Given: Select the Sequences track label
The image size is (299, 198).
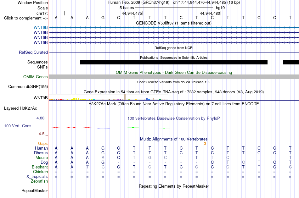Looking at the screenshot, I should tap(37, 62).
